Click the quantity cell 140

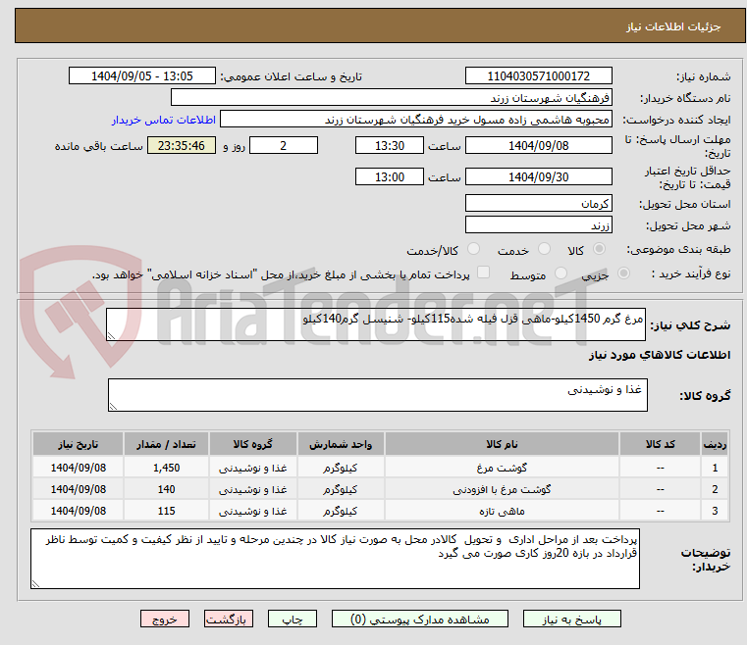click(x=166, y=489)
